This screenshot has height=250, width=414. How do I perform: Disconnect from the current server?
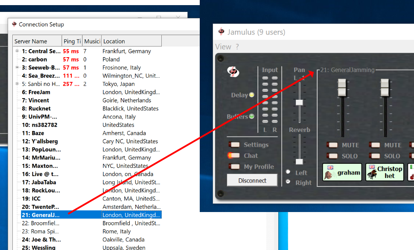252,180
